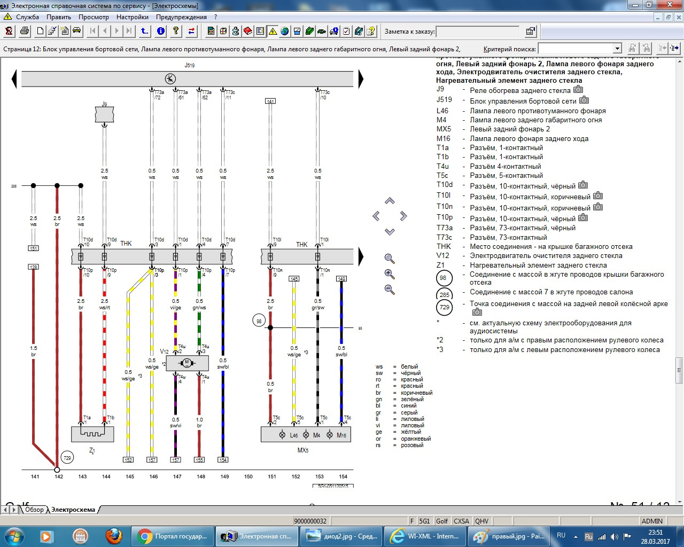This screenshot has height=547, width=684.
Task: Click the yellow question mark help icon
Action: (176, 31)
